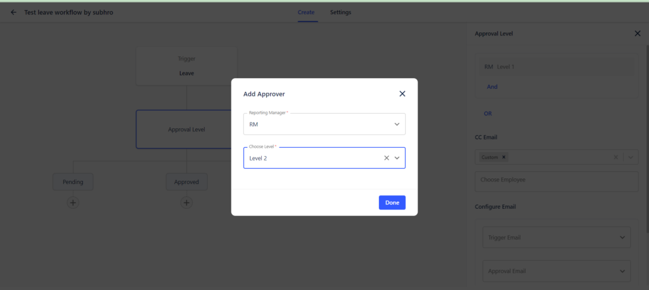Switch to the Settings tab
Image resolution: width=649 pixels, height=290 pixels.
[340, 13]
